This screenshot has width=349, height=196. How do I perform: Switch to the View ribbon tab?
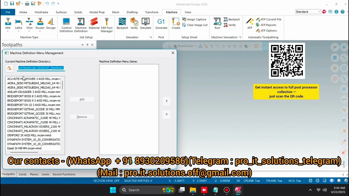pyautogui.click(x=188, y=12)
